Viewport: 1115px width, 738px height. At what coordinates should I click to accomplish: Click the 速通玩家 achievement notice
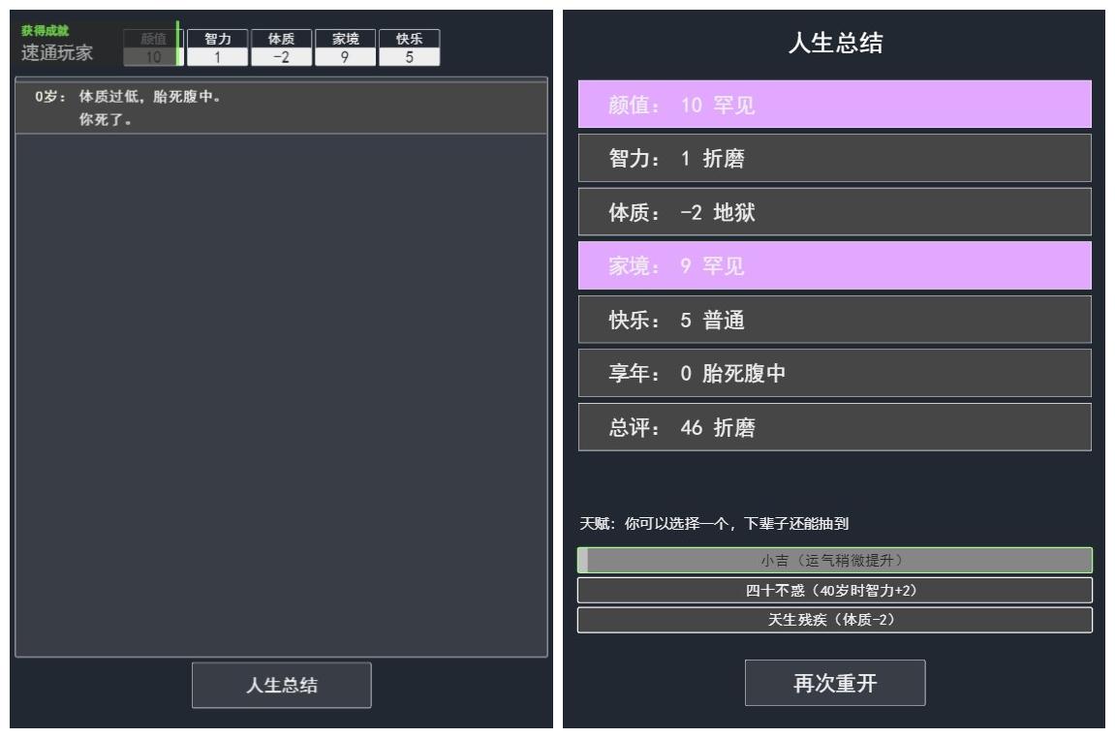click(57, 45)
